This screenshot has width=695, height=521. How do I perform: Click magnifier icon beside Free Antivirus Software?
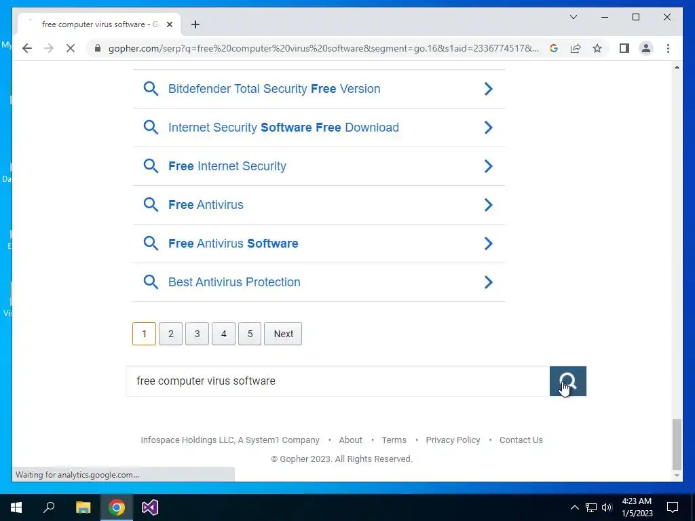pos(151,244)
